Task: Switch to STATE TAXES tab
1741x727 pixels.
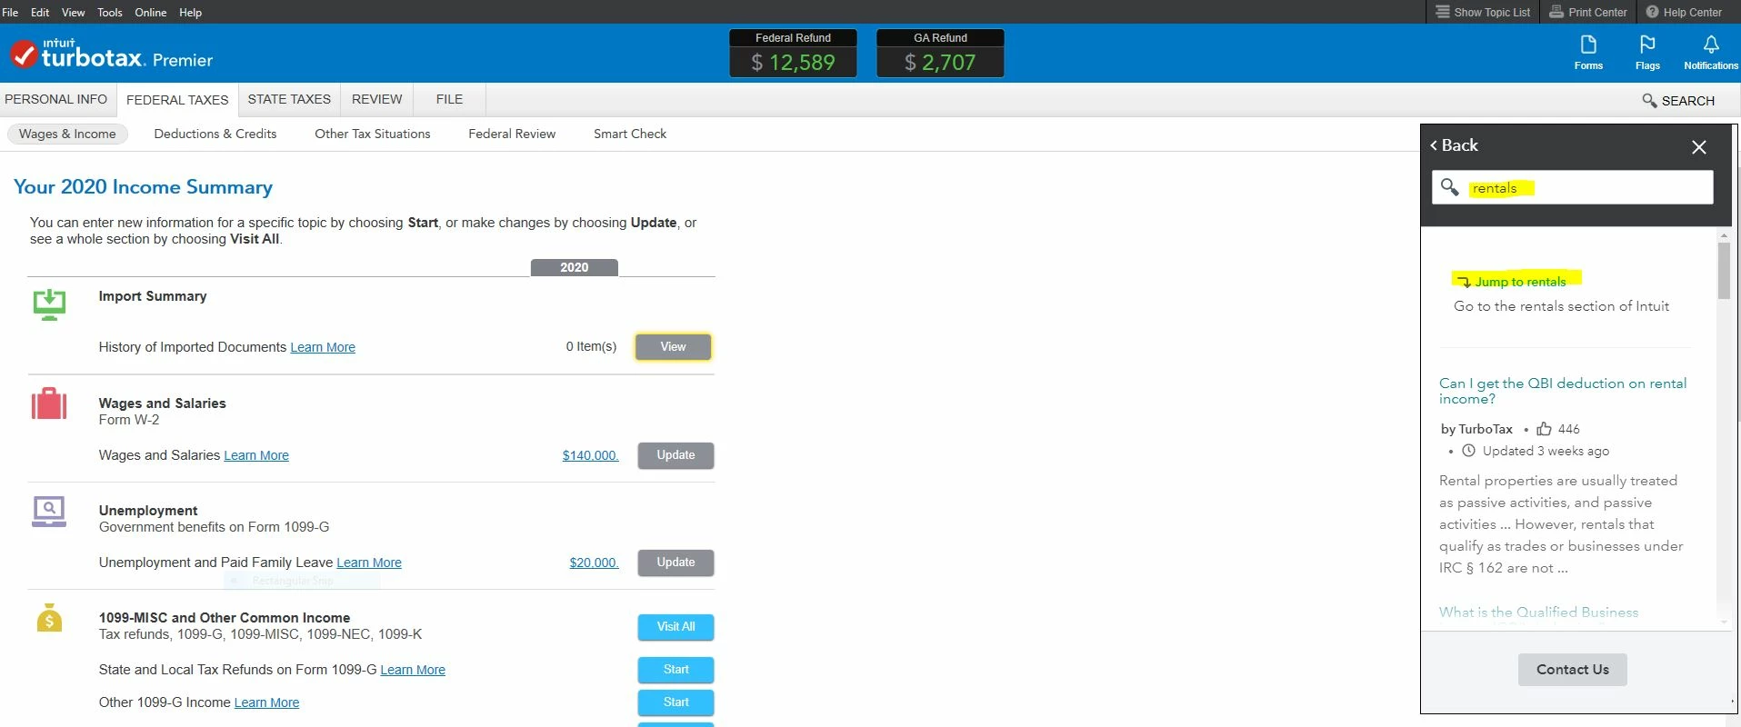Action: pos(289,99)
